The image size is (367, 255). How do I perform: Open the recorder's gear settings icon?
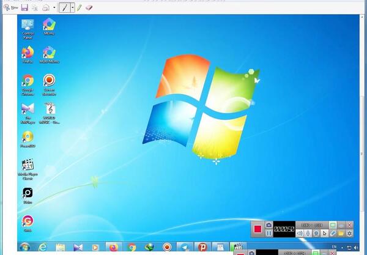[349, 233]
